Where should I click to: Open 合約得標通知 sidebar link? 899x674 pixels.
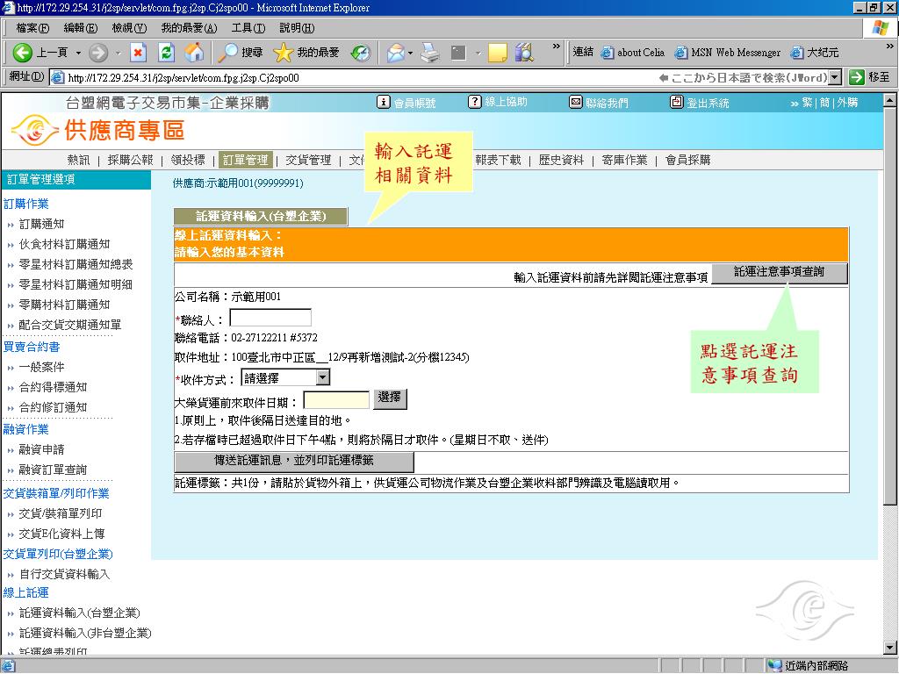coord(53,387)
